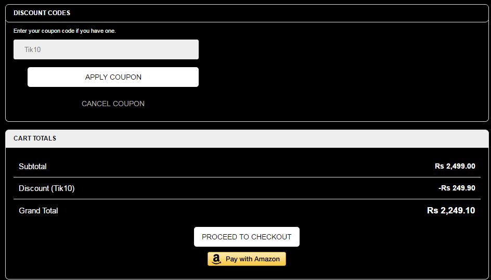Select the Cart Totals section header
Image resolution: width=491 pixels, height=280 pixels.
click(x=35, y=138)
